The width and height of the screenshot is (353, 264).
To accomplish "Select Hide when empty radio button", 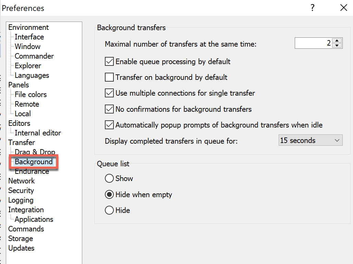I will [109, 195].
